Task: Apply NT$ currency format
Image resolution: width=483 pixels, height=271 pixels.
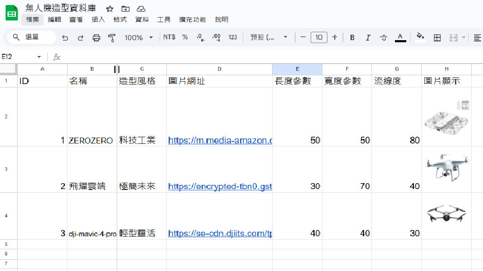Action: click(169, 37)
